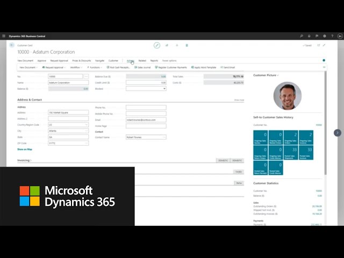344x258 pixels.
Task: Click Register Customer Payments action
Action: [171, 68]
